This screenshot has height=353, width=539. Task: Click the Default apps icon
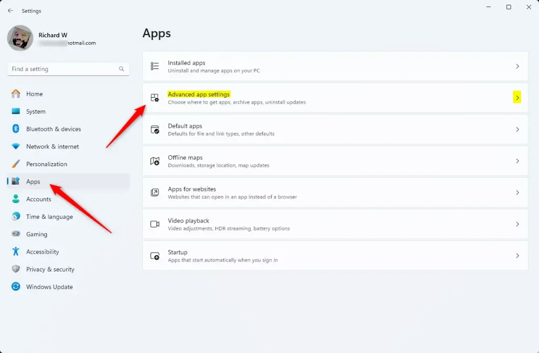coord(155,129)
